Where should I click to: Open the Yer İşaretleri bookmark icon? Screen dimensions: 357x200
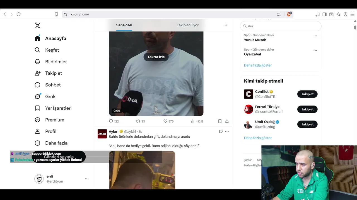click(37, 108)
